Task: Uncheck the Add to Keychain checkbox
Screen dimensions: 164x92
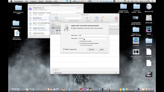Action: (x=64, y=49)
